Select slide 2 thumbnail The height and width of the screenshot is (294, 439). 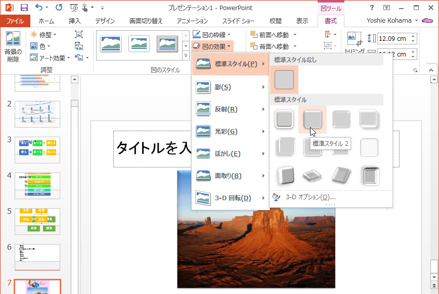[x=37, y=114]
